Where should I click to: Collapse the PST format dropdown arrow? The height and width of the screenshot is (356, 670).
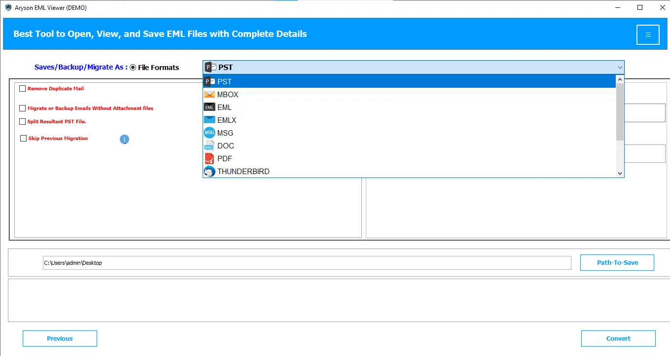click(619, 68)
